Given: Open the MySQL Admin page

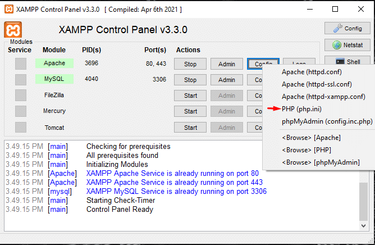Looking at the screenshot, I should tap(226, 80).
